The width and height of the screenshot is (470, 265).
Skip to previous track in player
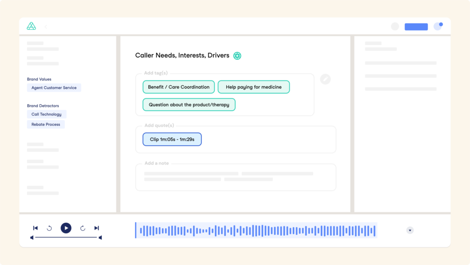coord(35,228)
